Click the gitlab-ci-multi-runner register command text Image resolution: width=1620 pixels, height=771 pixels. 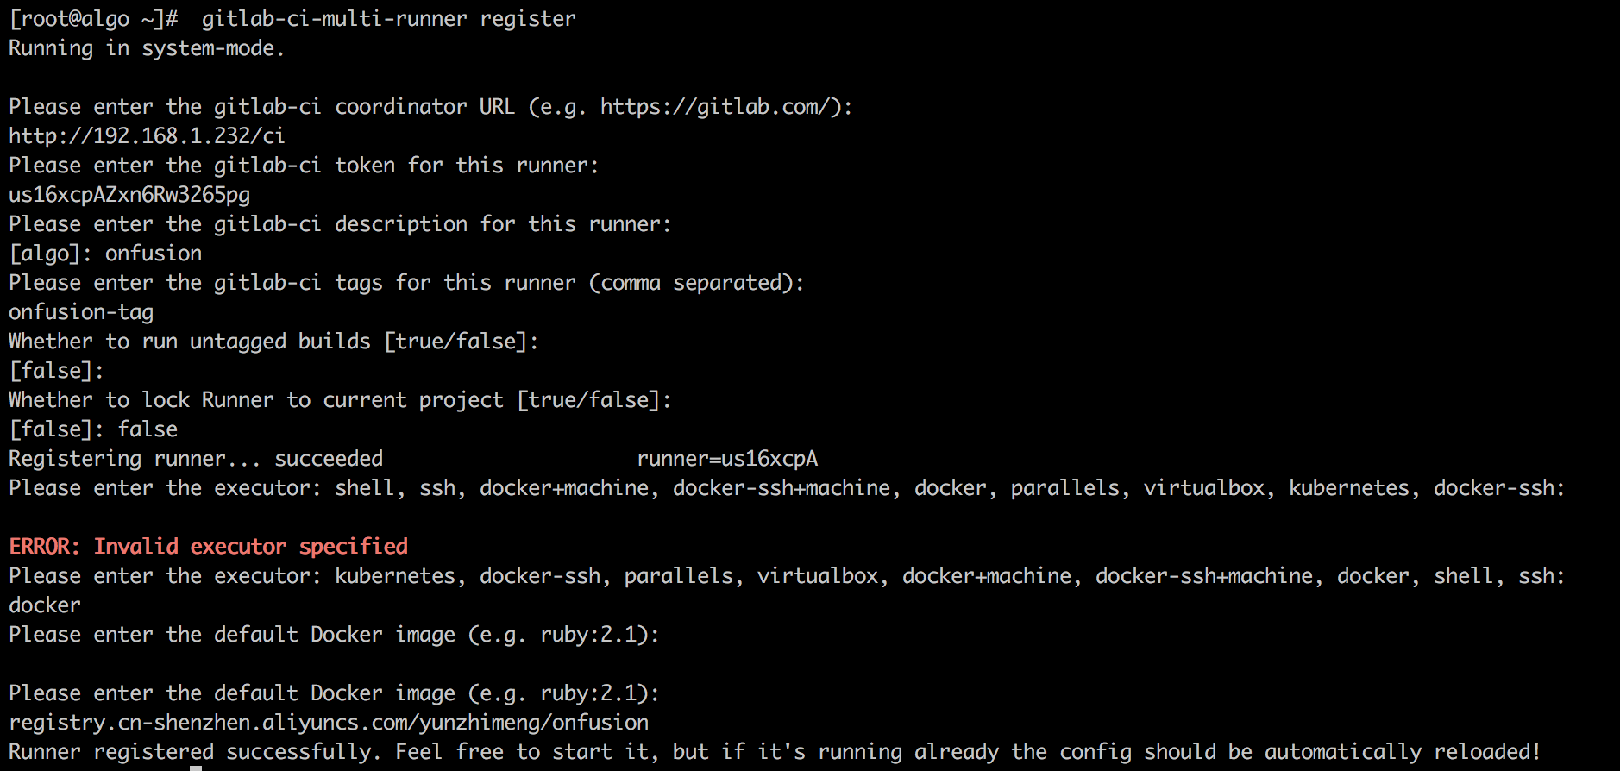(388, 19)
